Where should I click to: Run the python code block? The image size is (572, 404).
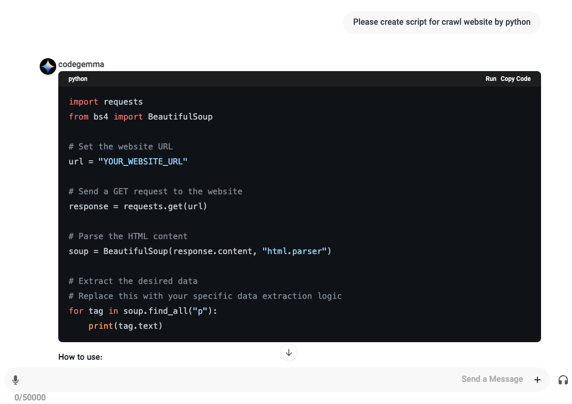(x=491, y=79)
